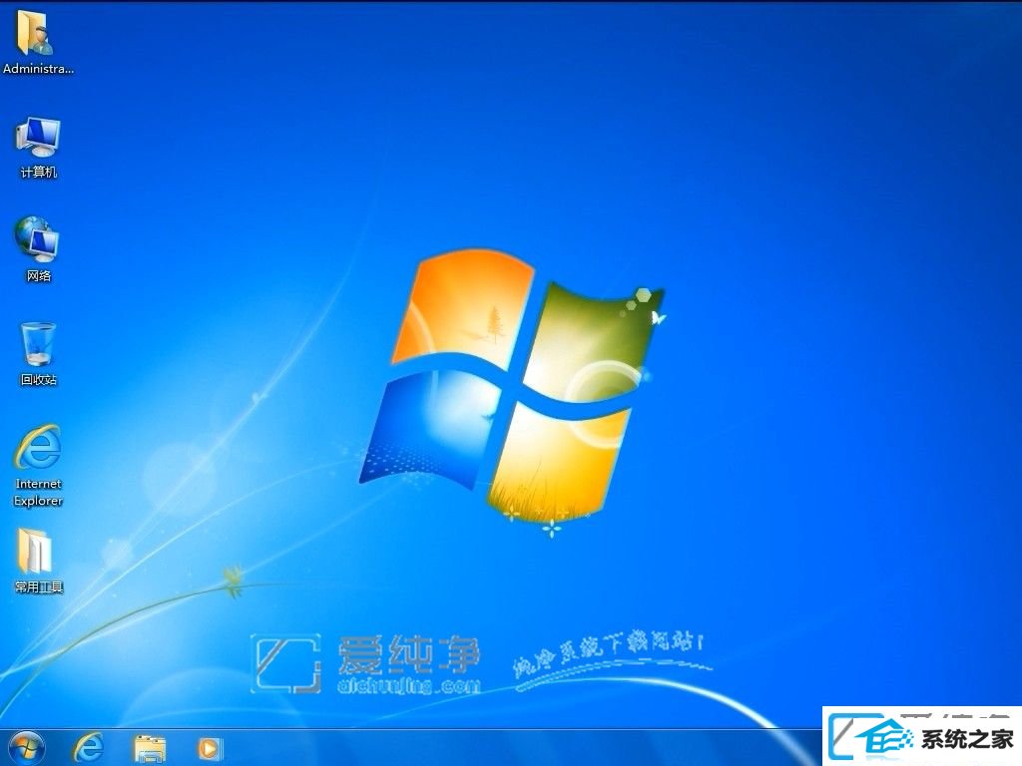The height and width of the screenshot is (766, 1022).
Task: Select the 回收站 recycle bin icon
Action: pyautogui.click(x=39, y=343)
